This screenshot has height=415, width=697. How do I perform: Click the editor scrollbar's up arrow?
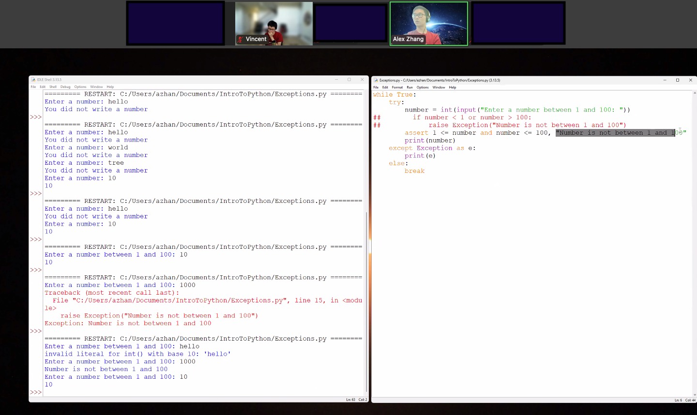pyautogui.click(x=695, y=92)
